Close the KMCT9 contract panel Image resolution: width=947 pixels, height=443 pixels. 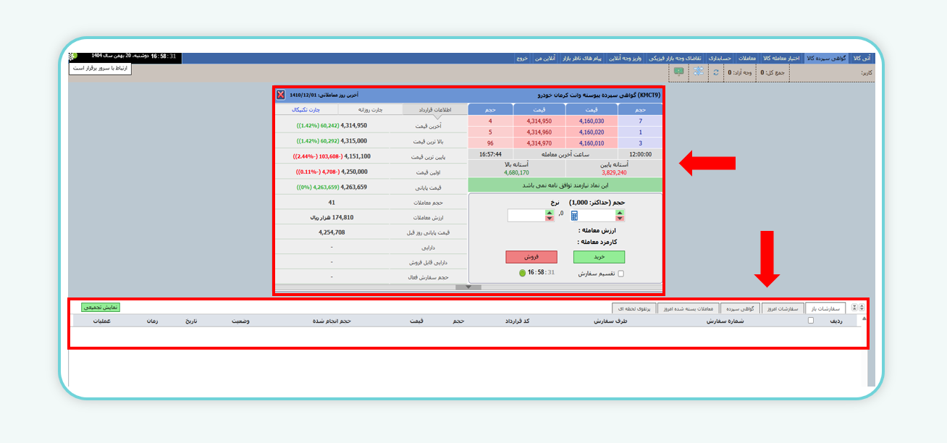pos(280,95)
